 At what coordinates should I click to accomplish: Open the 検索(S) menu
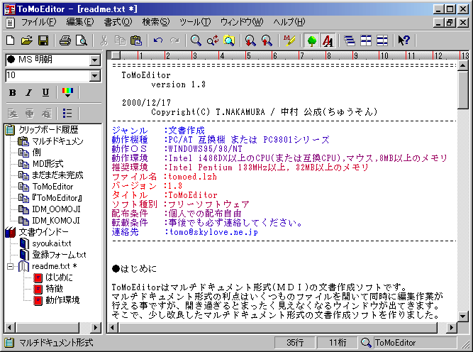tap(156, 22)
